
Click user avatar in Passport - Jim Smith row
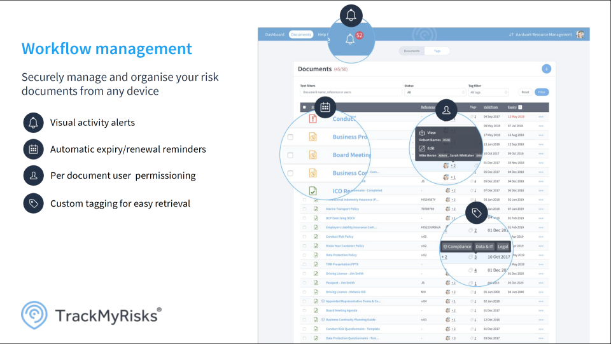point(447,283)
